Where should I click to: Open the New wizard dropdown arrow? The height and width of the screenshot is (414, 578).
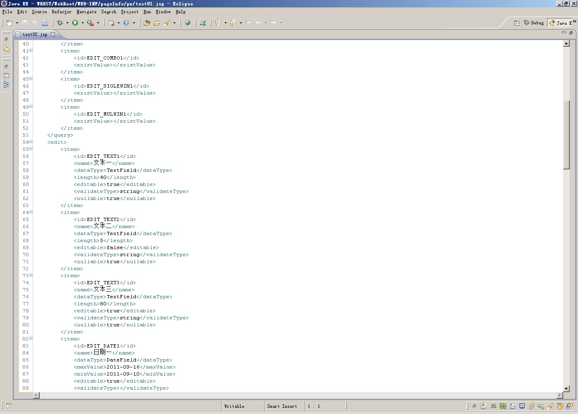(x=17, y=23)
